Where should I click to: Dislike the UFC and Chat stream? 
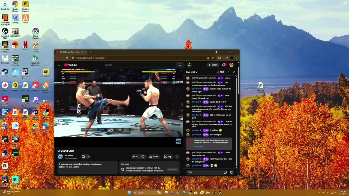(143, 157)
